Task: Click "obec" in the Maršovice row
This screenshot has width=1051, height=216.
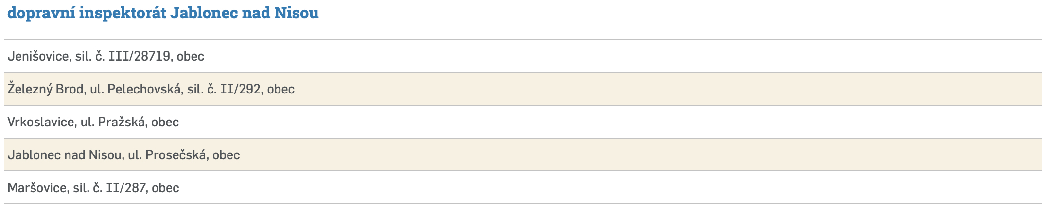Action: [x=166, y=188]
